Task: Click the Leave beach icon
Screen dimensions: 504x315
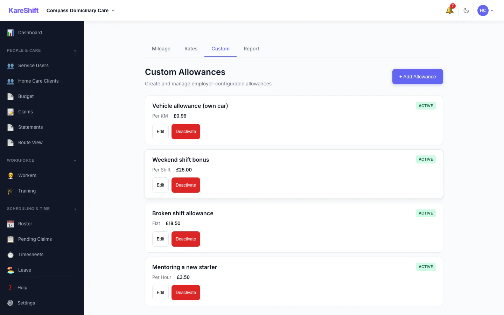Action: click(x=10, y=270)
